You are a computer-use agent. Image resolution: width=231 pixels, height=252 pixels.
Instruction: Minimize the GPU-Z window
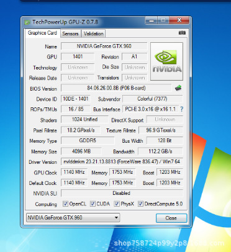click(152, 20)
